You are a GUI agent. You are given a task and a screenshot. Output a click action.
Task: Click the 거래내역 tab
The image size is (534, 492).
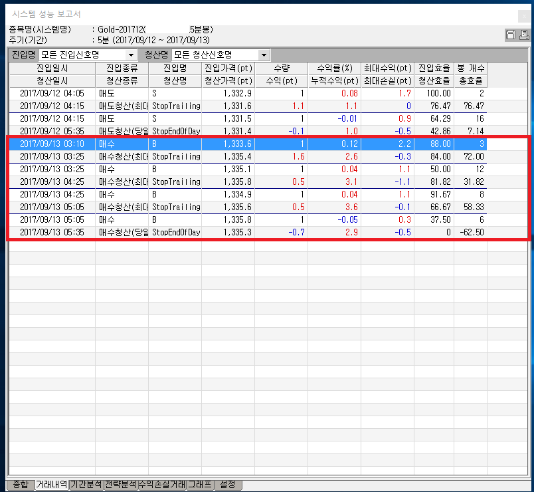point(52,485)
